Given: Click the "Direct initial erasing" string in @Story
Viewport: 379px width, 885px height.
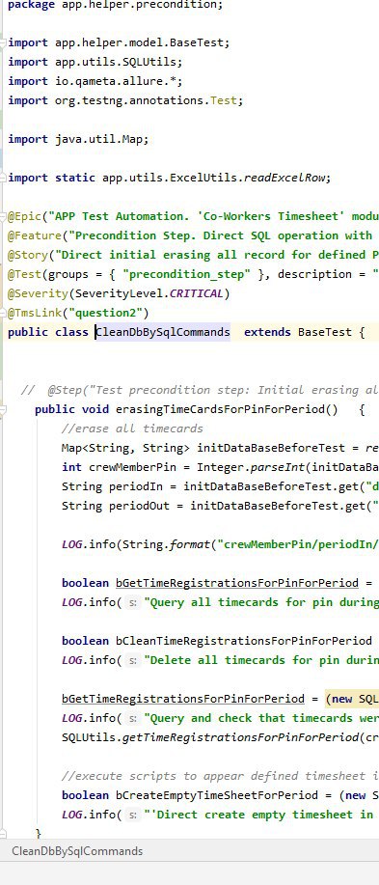Looking at the screenshot, I should click(217, 255).
